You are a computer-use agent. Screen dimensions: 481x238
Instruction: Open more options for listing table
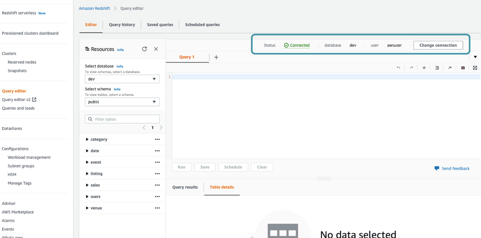pos(157,174)
